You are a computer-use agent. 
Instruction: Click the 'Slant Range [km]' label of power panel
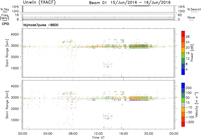(7, 53)
